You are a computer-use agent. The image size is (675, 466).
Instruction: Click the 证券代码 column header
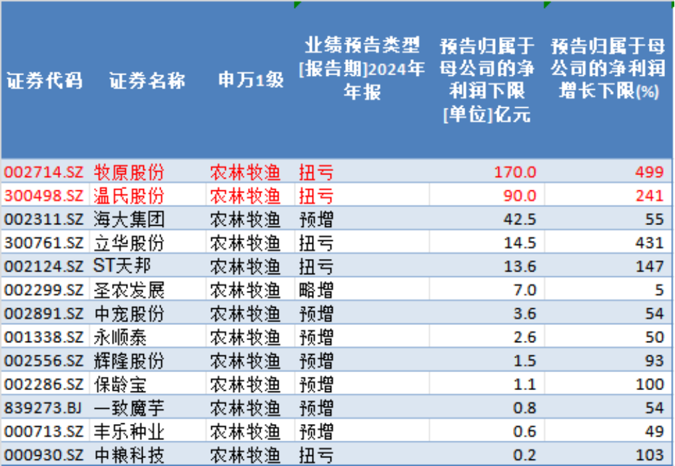[45, 81]
